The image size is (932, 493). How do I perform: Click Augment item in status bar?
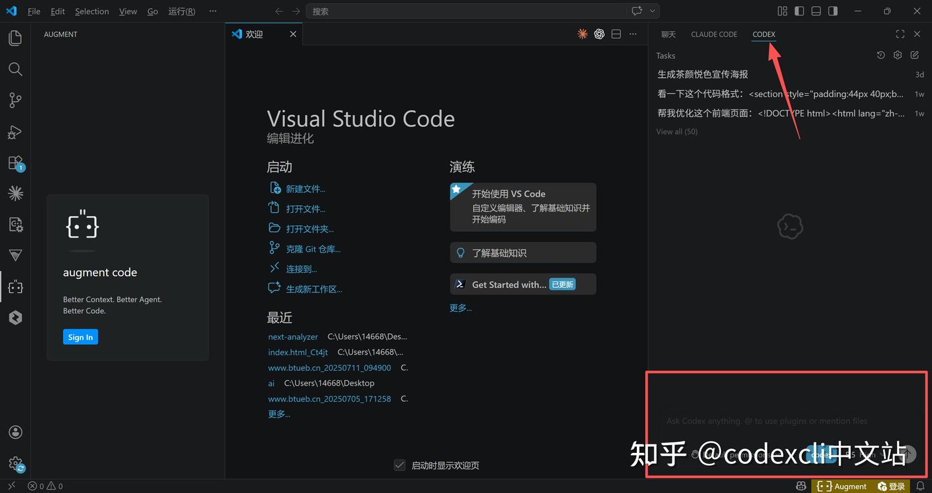tap(842, 486)
